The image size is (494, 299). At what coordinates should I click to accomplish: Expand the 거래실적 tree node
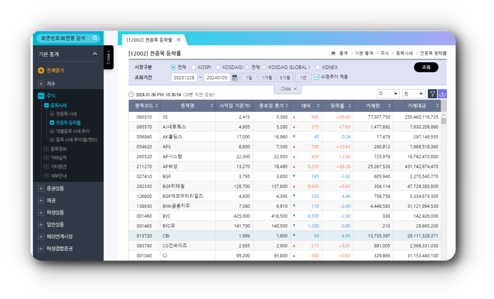pos(46,158)
